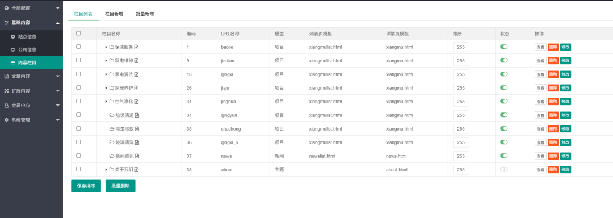Expand 系统管理 sidebar arrow

58,120
